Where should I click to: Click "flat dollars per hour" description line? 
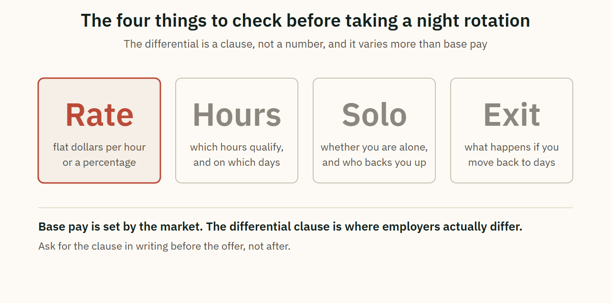pyautogui.click(x=99, y=147)
